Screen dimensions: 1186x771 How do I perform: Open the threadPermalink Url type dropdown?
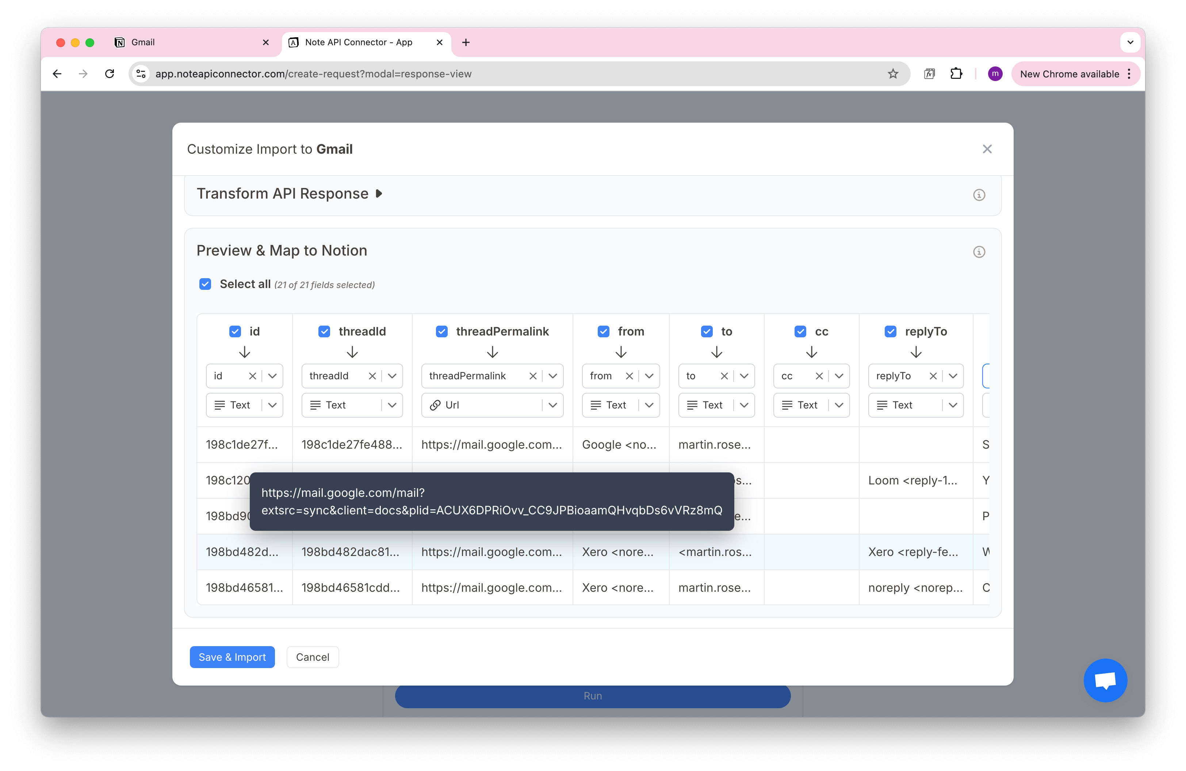point(492,405)
